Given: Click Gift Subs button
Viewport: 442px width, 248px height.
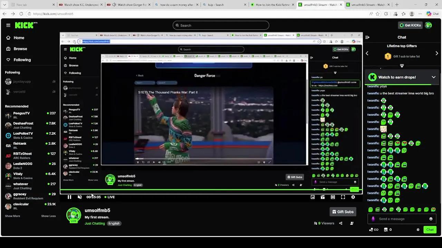Looking at the screenshot, I should pos(343,212).
